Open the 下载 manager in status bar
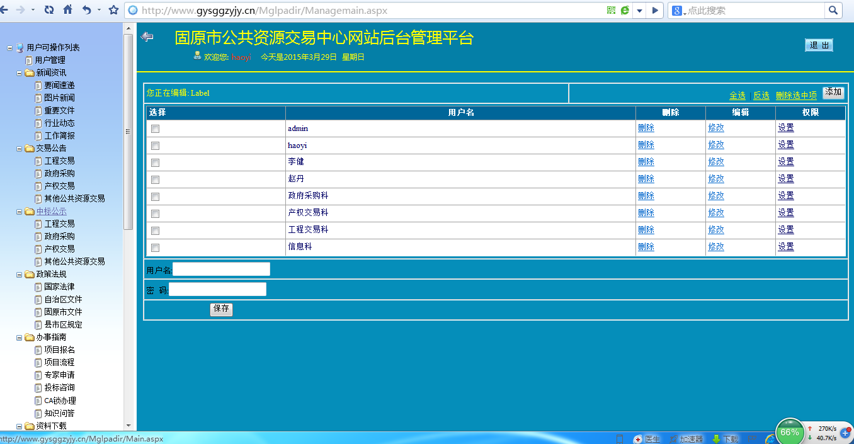The height and width of the screenshot is (444, 854). 725,439
